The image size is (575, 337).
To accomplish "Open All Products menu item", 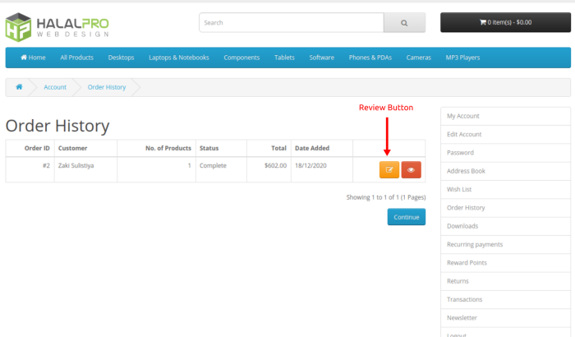I will pyautogui.click(x=77, y=58).
